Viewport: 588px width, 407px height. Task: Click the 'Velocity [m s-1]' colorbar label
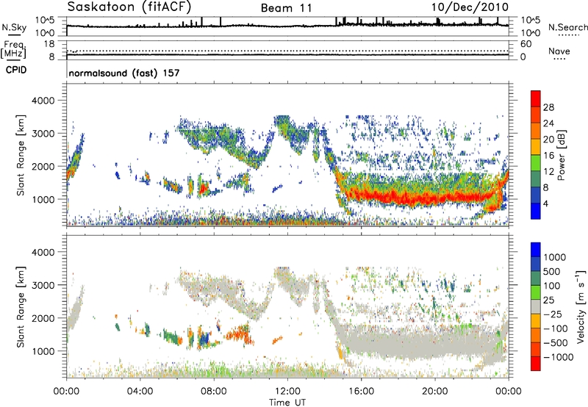(581, 306)
